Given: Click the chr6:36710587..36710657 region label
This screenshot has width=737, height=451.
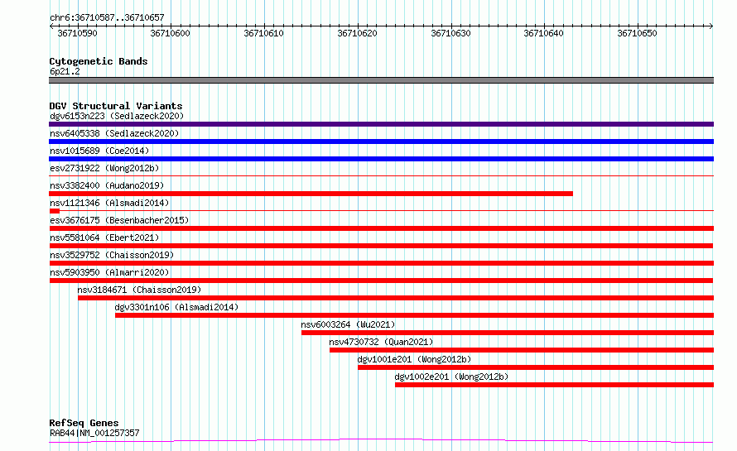Looking at the screenshot, I should [x=107, y=17].
